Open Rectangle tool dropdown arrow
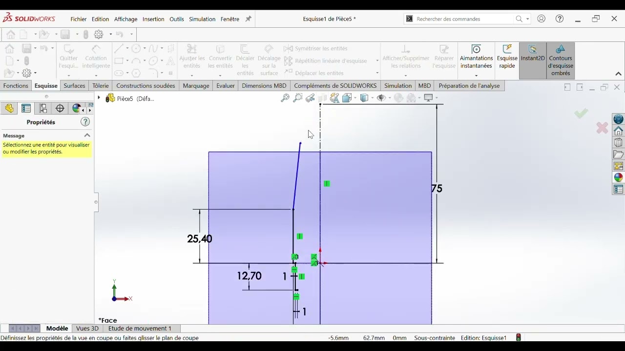Image resolution: width=625 pixels, height=351 pixels. pyautogui.click(x=127, y=61)
